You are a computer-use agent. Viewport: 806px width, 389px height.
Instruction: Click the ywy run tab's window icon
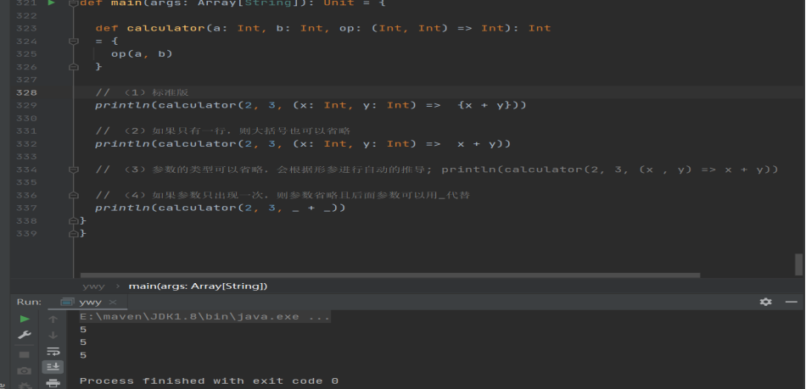pyautogui.click(x=67, y=302)
